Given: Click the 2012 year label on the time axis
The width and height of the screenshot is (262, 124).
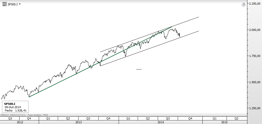Looking at the screenshot, I should [x=20, y=122].
